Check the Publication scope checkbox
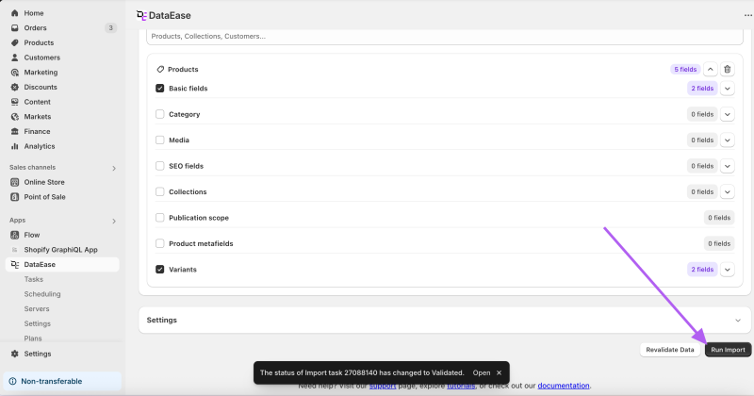Screen dimensions: 754x396 [x=159, y=218]
